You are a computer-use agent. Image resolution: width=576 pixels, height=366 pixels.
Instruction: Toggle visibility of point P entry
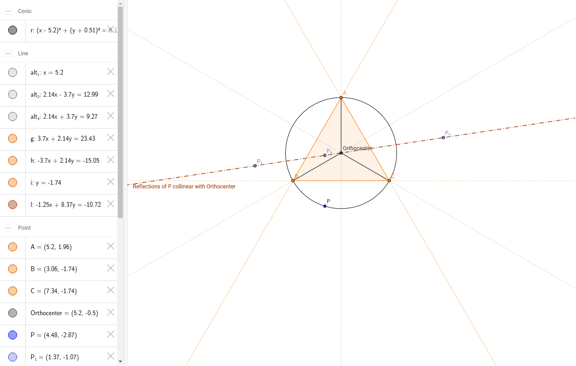tap(13, 335)
